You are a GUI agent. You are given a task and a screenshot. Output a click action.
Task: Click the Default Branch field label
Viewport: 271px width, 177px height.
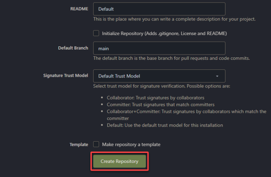click(x=73, y=48)
